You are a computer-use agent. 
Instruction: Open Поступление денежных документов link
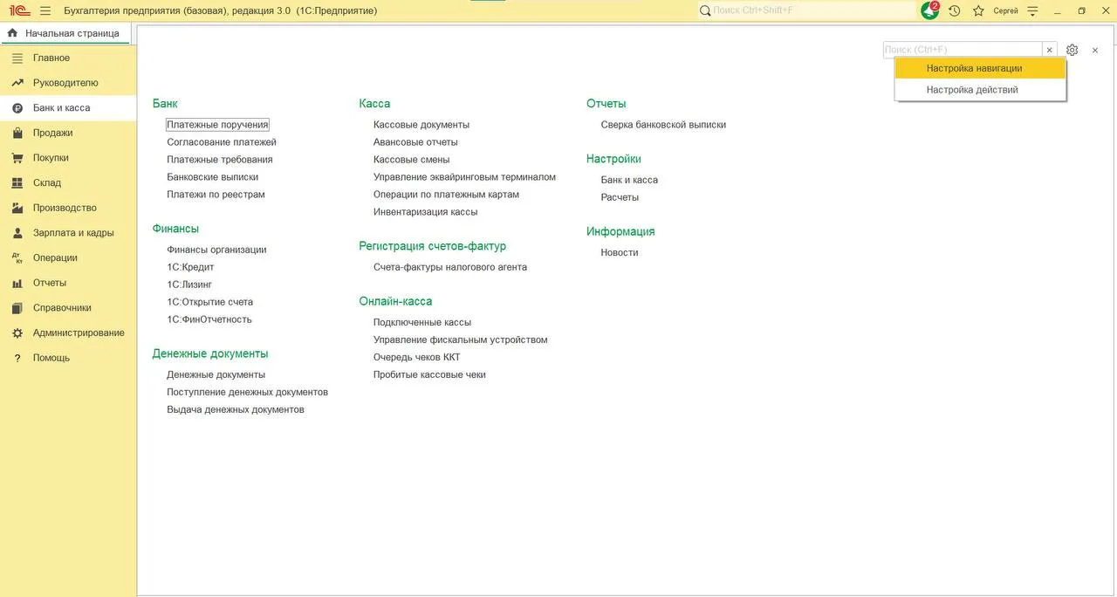(248, 392)
